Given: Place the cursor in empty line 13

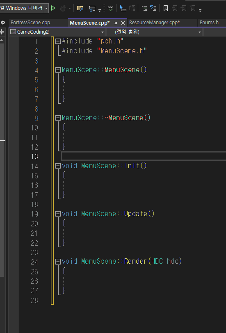Looking at the screenshot, I should point(144,156).
